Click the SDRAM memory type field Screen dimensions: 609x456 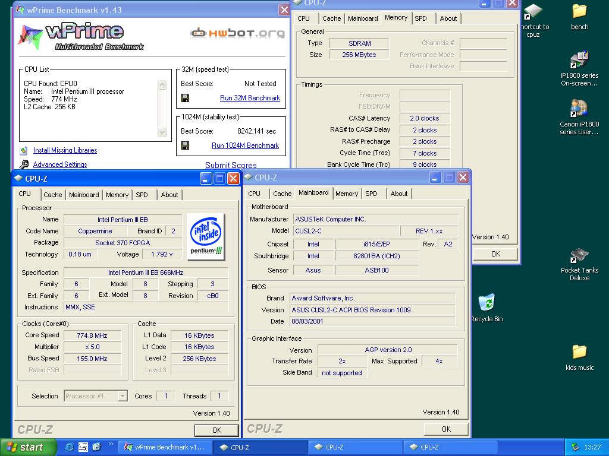coord(359,43)
